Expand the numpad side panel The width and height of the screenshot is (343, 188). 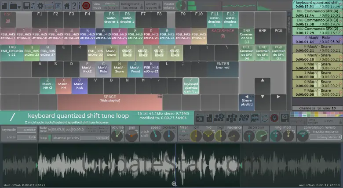[x=289, y=23]
